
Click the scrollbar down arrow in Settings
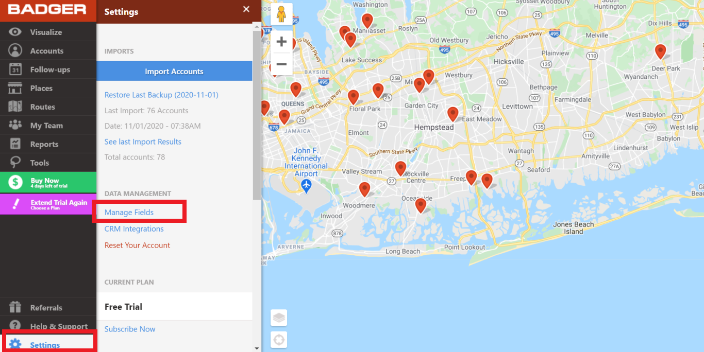[257, 348]
